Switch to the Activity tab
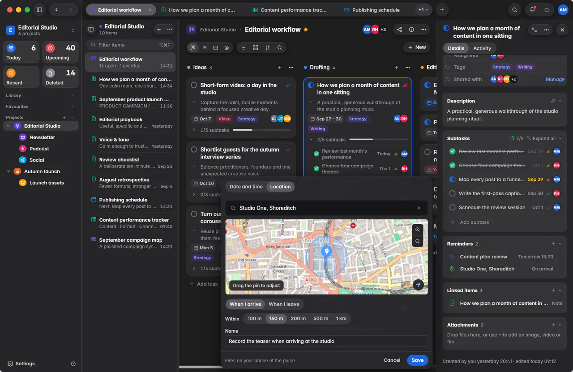The image size is (573, 372). [482, 48]
